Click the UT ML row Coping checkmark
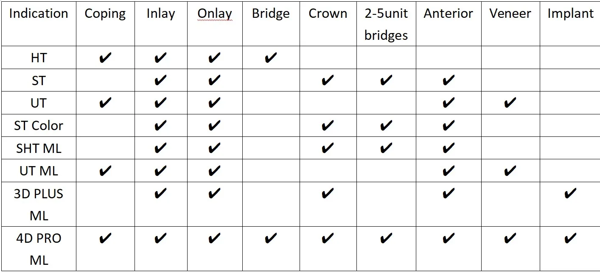 pyautogui.click(x=105, y=171)
